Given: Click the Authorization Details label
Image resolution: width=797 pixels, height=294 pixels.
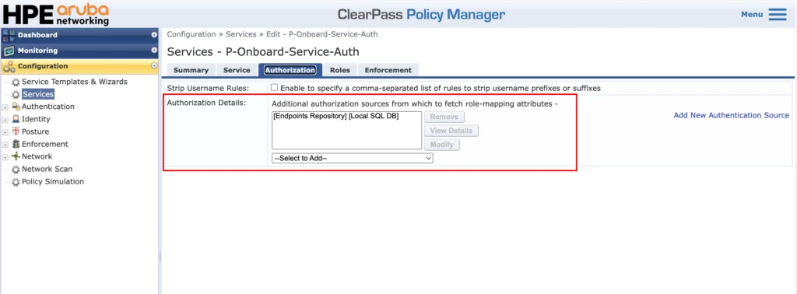Looking at the screenshot, I should [x=206, y=103].
